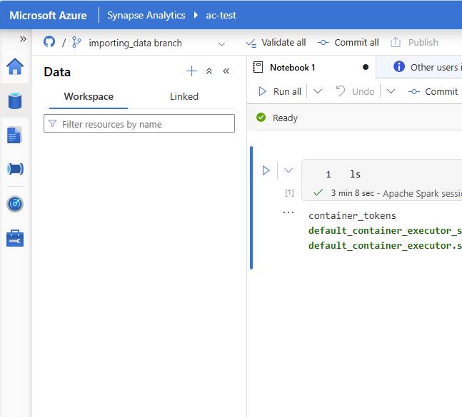The width and height of the screenshot is (462, 417).
Task: Open the importing_data branch dropdown
Action: click(x=221, y=43)
